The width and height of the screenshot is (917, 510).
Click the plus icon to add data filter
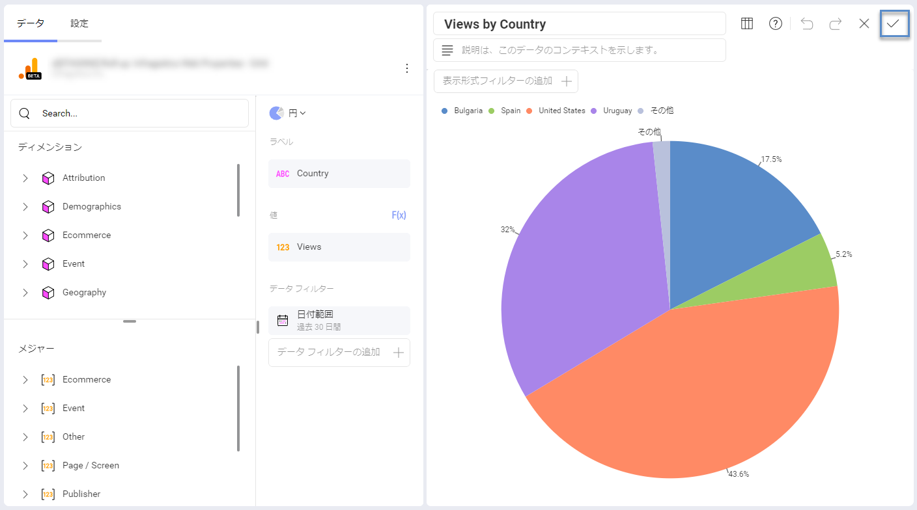(x=399, y=353)
